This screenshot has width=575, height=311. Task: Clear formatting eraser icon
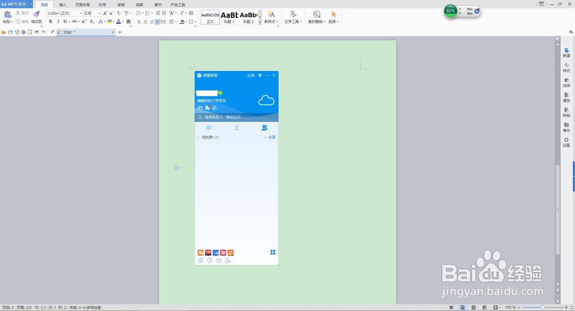(119, 13)
